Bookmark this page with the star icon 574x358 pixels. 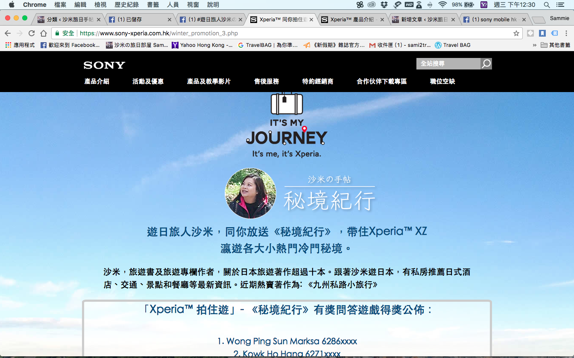(516, 33)
